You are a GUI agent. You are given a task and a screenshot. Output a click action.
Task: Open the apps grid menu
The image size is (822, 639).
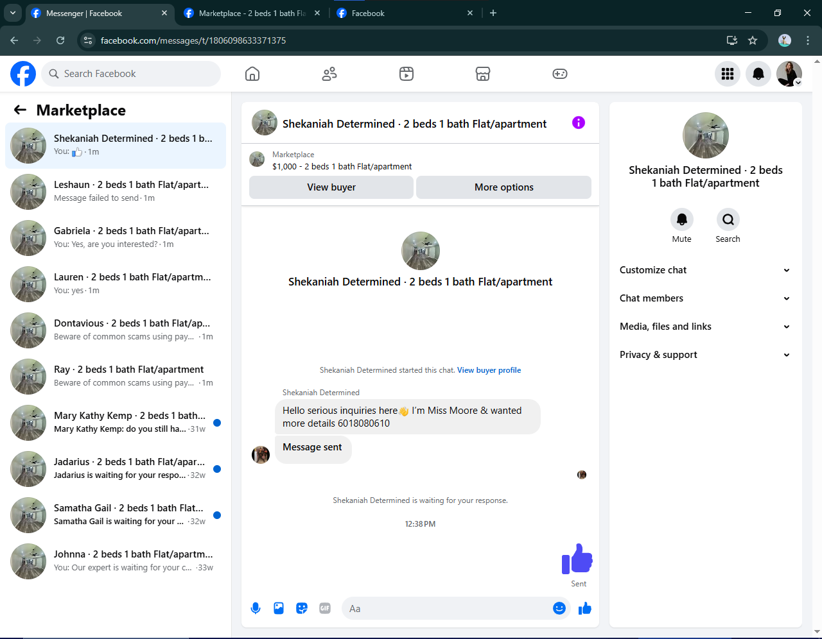[x=728, y=74]
